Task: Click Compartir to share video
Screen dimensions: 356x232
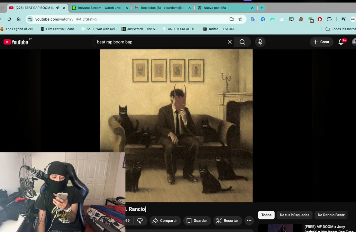Action: 165,221
